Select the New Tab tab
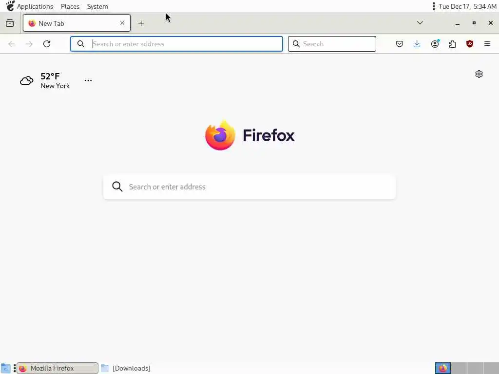The image size is (499, 374). [77, 23]
